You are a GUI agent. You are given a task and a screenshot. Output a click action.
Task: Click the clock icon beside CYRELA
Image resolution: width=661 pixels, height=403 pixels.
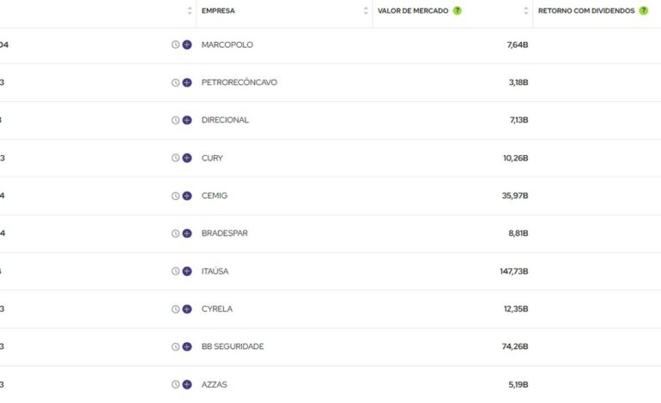pyautogui.click(x=175, y=309)
